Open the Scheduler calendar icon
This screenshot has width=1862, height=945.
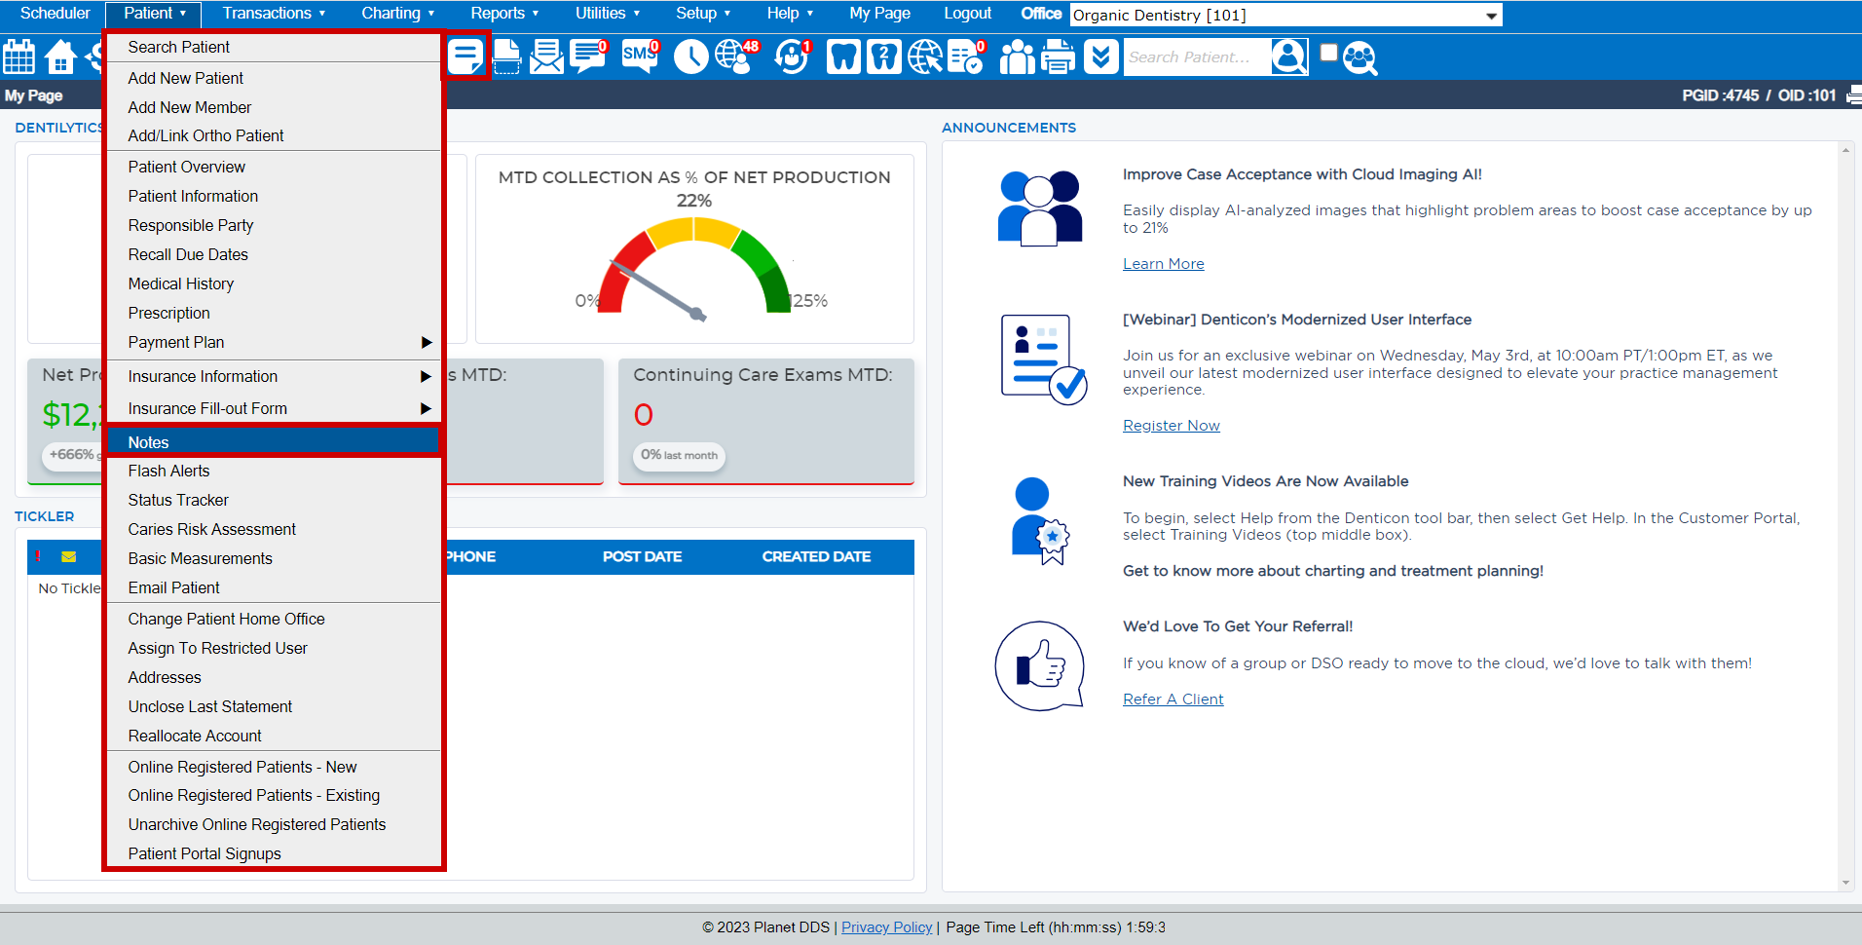tap(19, 57)
